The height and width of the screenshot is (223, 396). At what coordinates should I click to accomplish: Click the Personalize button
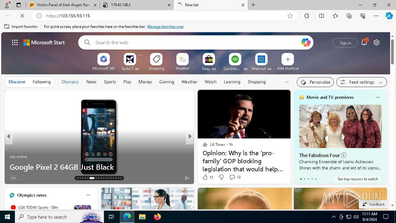(x=315, y=82)
